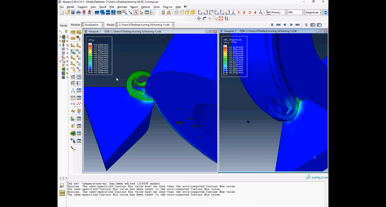Step to previous animation frame
Image resolution: width=386 pixels, height=207 pixels.
pos(285,25)
